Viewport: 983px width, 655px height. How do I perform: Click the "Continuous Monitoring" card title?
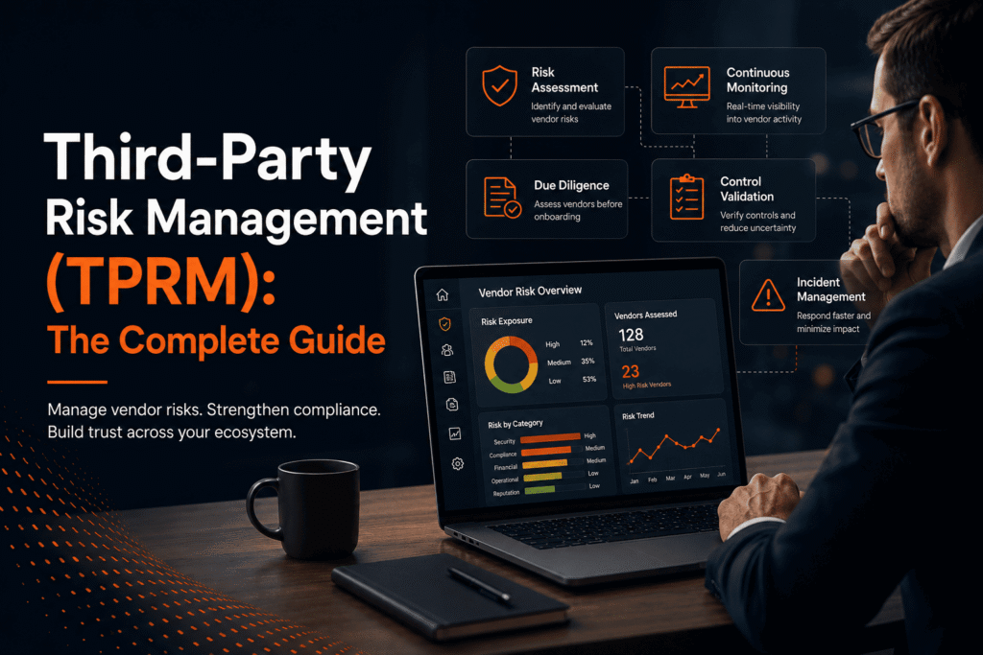(757, 81)
